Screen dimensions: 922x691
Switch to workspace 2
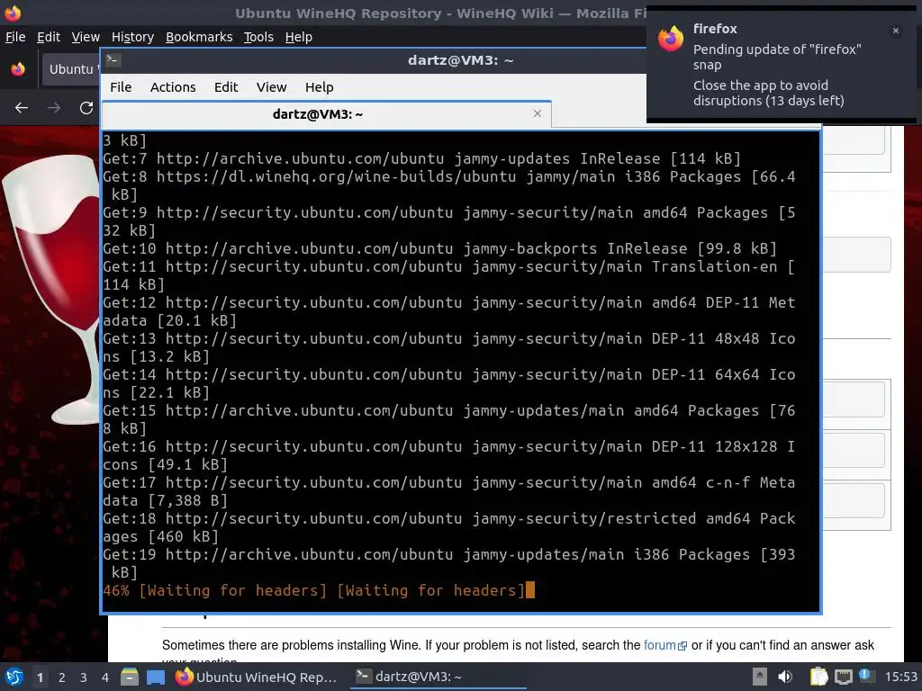[x=62, y=678]
